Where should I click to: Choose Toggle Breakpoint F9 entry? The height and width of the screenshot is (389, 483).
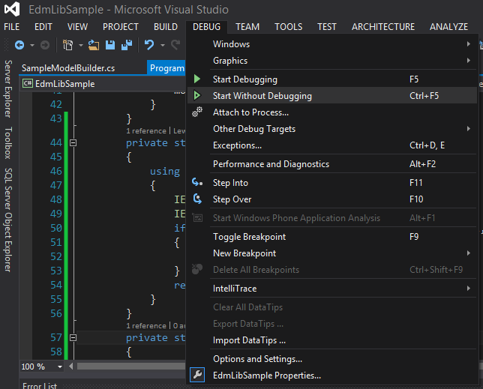(x=332, y=237)
